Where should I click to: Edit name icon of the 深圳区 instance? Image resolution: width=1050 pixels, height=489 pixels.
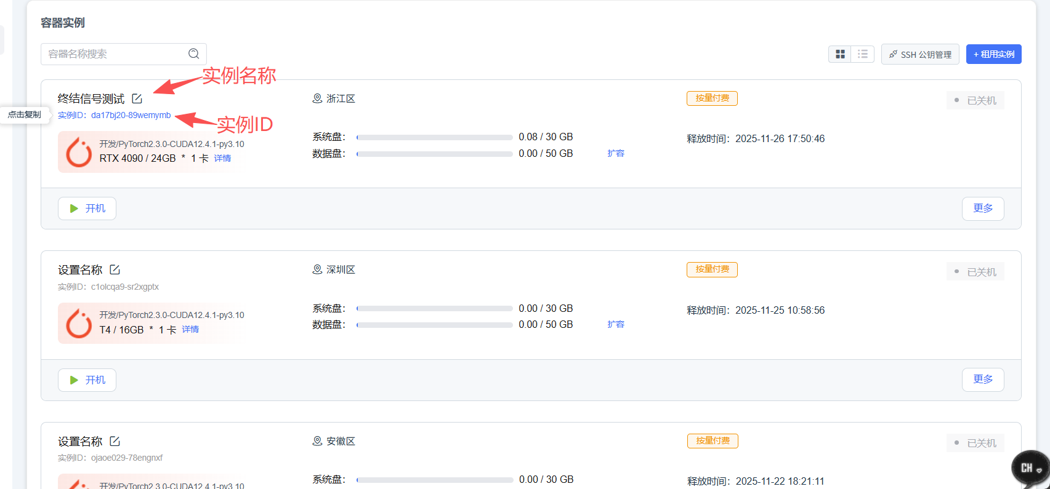coord(115,269)
